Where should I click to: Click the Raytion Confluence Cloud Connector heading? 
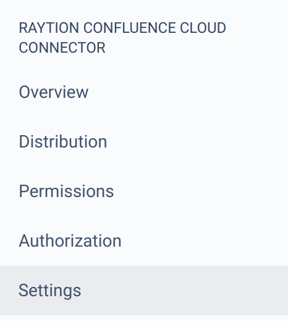point(122,38)
